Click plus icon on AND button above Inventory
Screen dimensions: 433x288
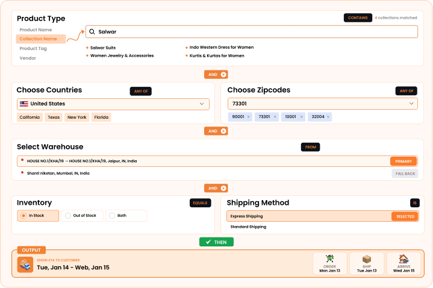[223, 188]
